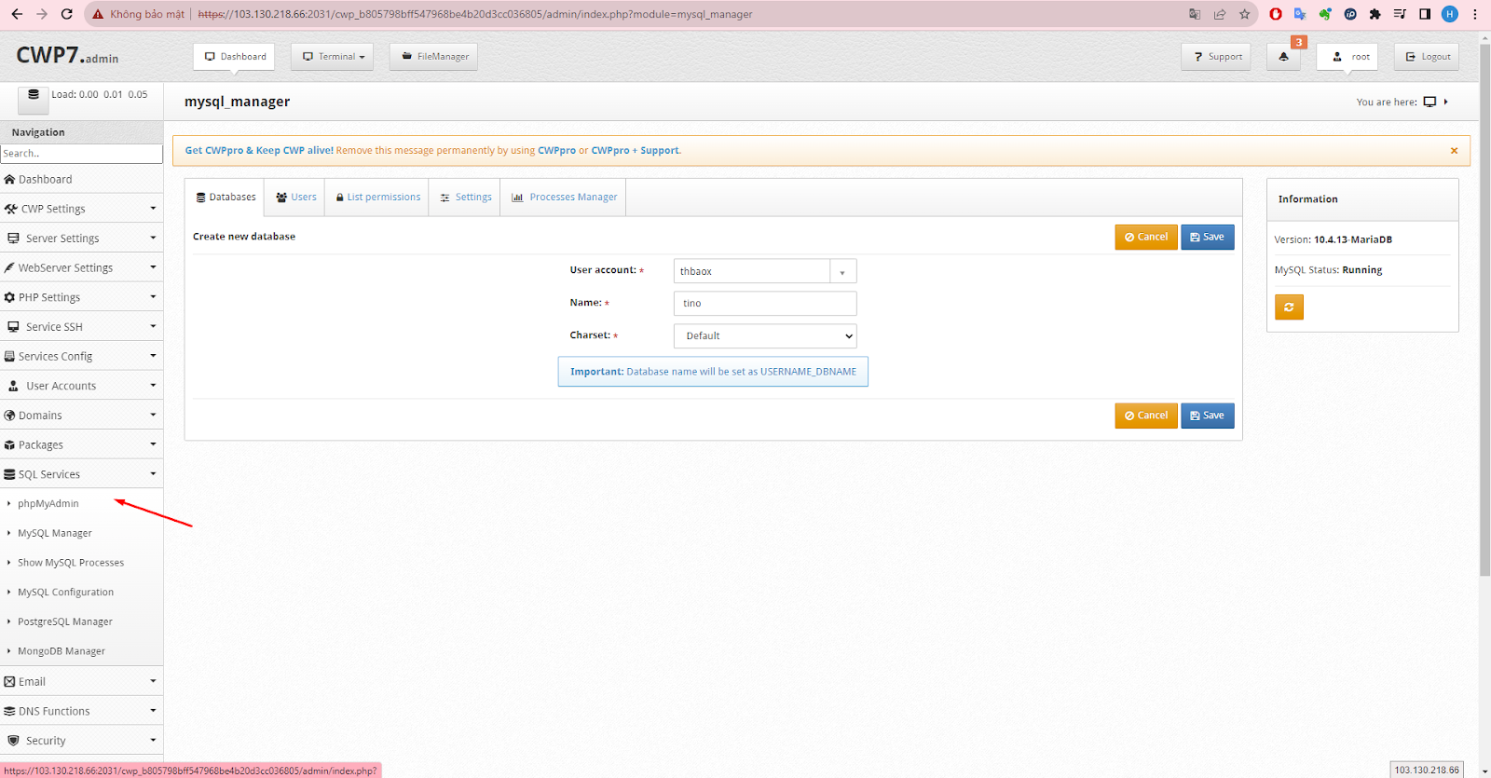The width and height of the screenshot is (1491, 778).
Task: Switch to the Databases tab
Action: 226,198
